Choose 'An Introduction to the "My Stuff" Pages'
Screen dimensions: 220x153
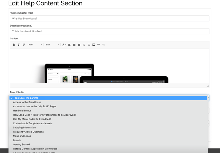point(108,106)
